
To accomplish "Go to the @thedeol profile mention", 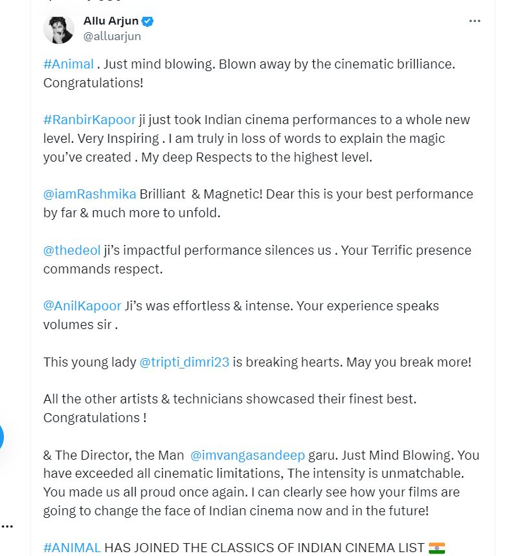I will click(x=72, y=250).
